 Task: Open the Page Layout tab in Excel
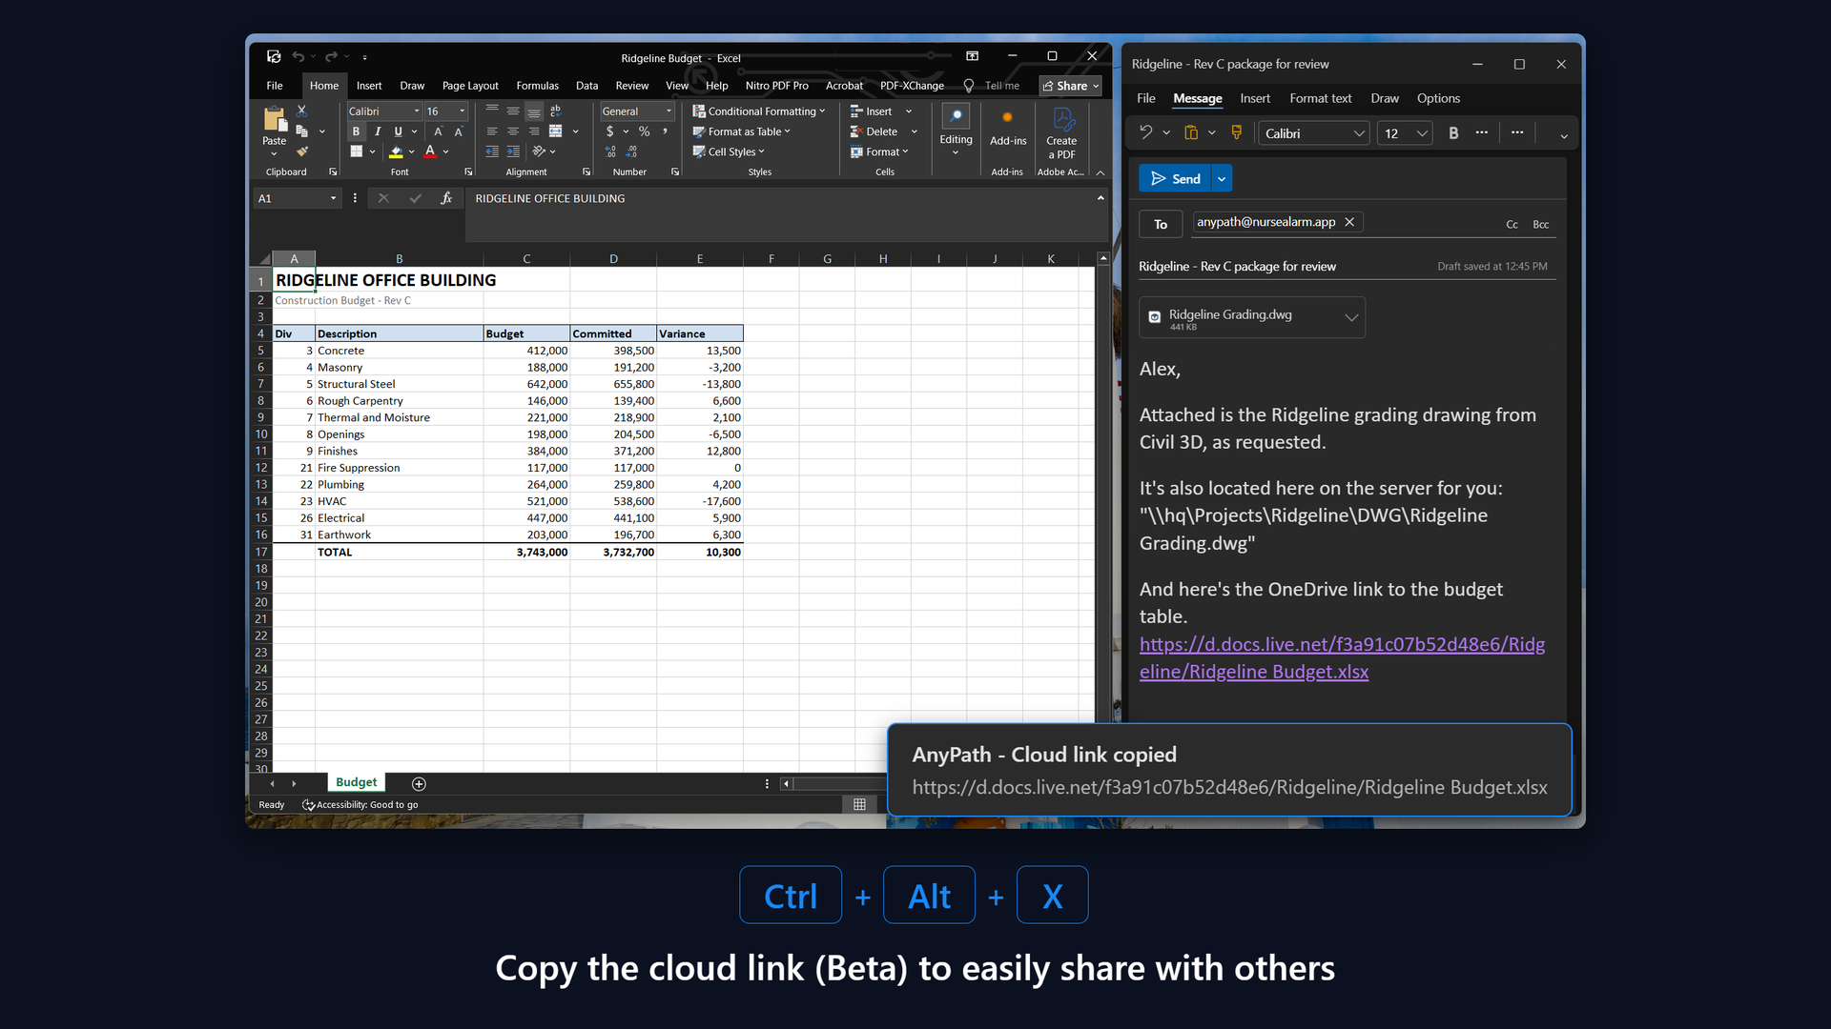coord(470,86)
